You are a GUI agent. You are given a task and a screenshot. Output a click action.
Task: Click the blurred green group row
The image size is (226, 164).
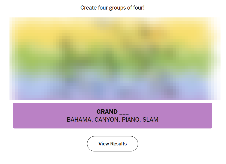(112, 59)
